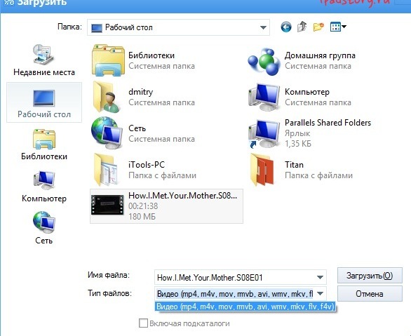Go up one folder level
Image resolution: width=411 pixels, height=336 pixels.
302,27
